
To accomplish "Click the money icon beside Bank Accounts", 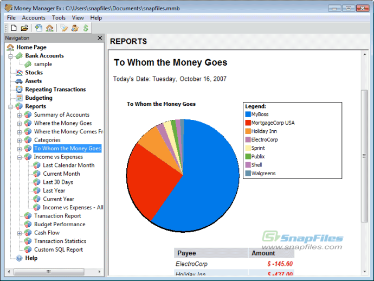I will point(19,56).
